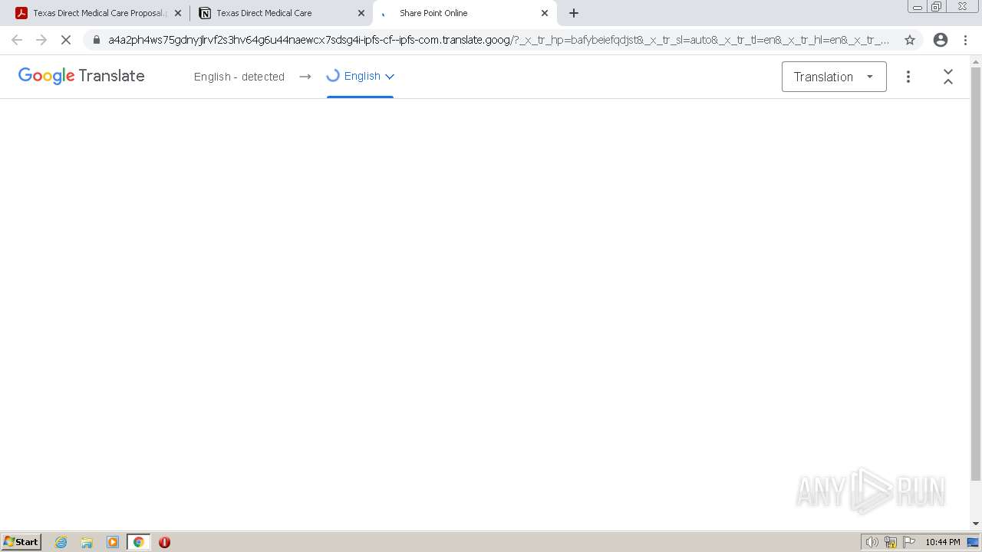The image size is (982, 552).
Task: Click the 10:44 PM clock
Action: [x=943, y=542]
